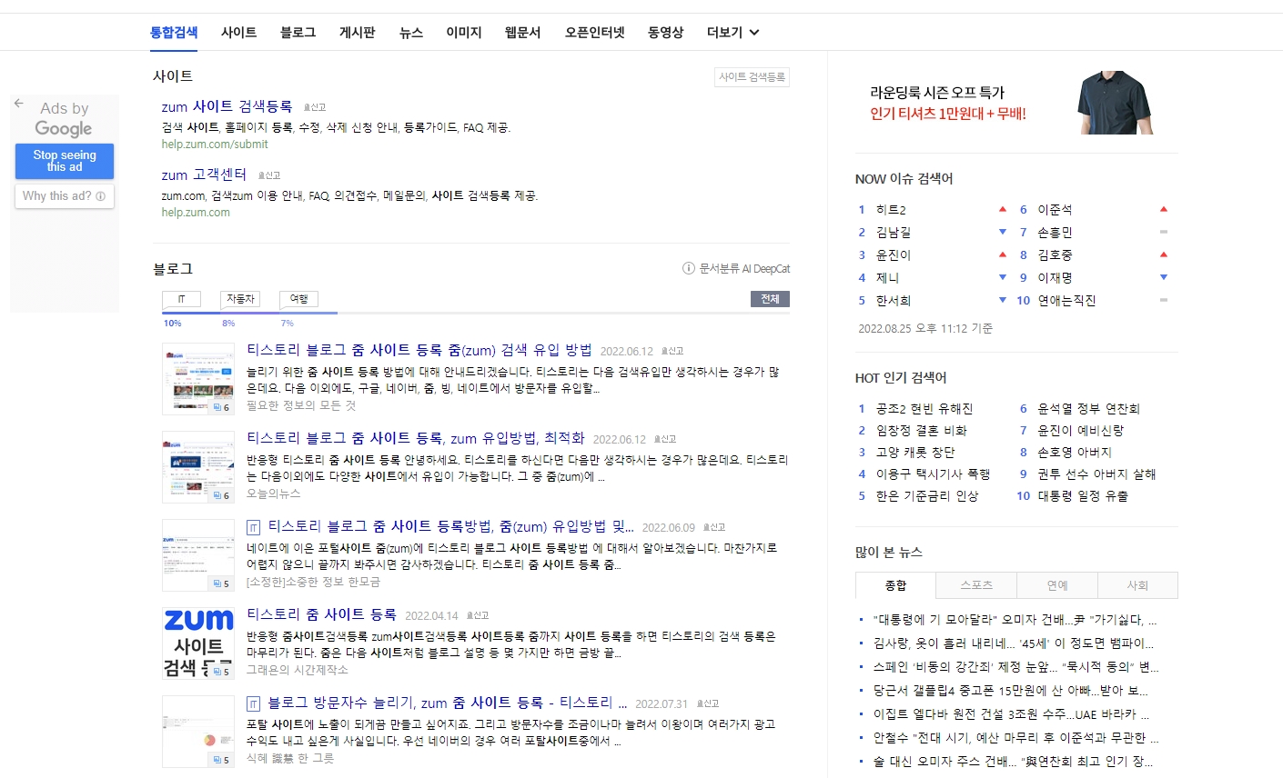Image resolution: width=1283 pixels, height=778 pixels.
Task: Open the 뉴스 search tab
Action: pos(411,33)
